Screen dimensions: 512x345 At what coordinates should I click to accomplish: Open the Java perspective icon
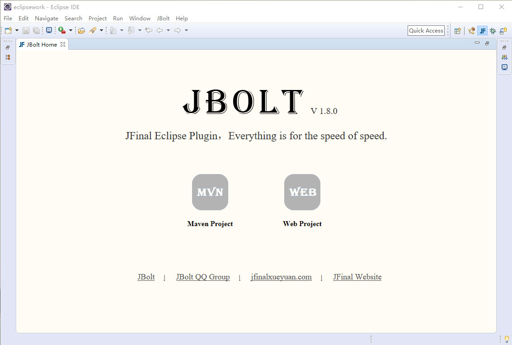471,30
